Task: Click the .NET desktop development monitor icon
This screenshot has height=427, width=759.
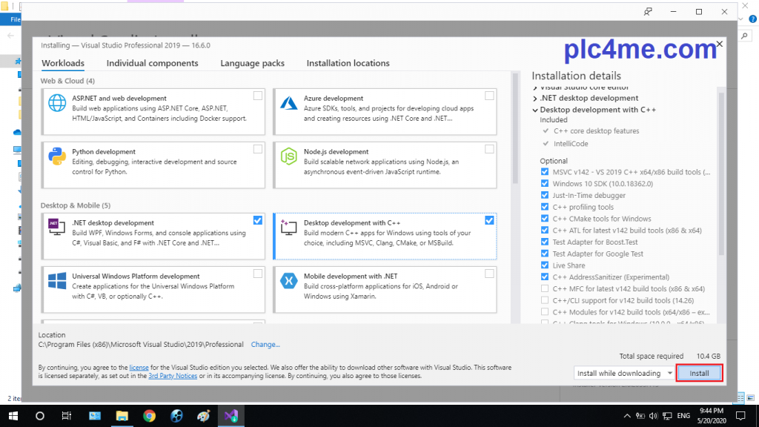Action: pyautogui.click(x=57, y=228)
